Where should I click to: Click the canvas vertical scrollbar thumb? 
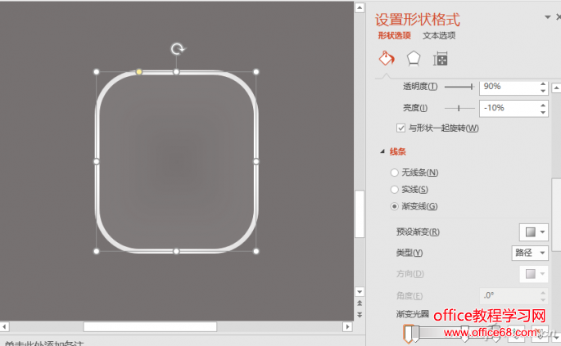click(360, 213)
